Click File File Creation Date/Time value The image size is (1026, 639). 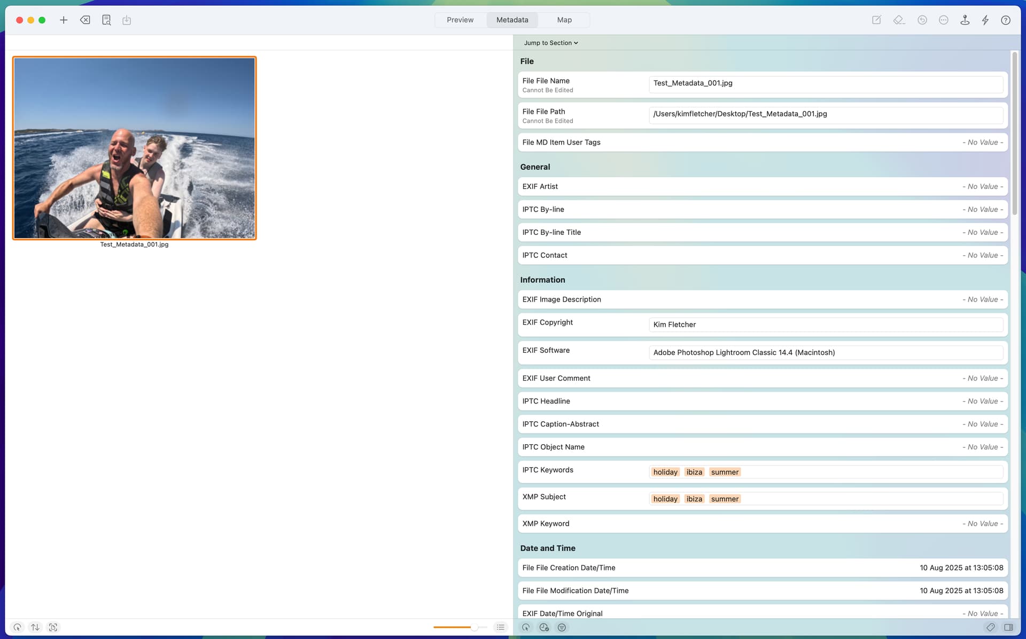961,567
